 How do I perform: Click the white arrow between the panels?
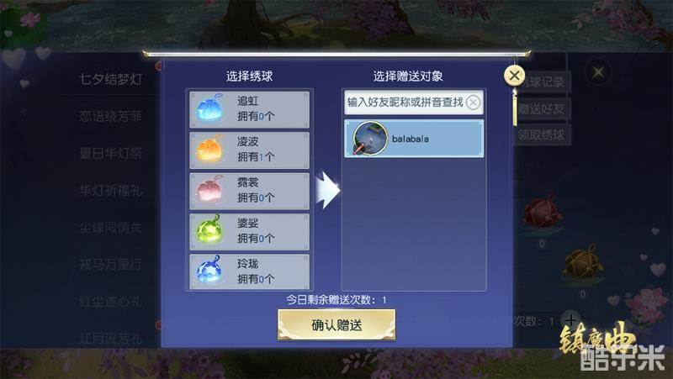328,191
